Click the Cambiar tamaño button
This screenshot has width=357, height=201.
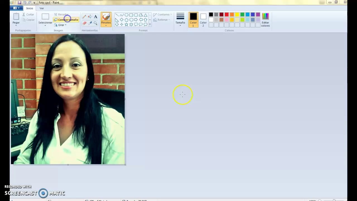point(66,20)
